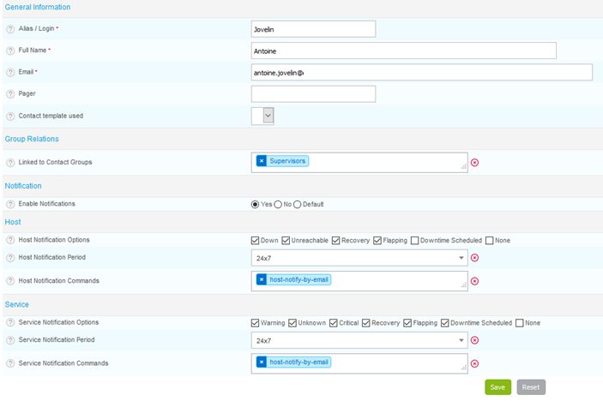Enable host Downtime Scheduled notification checkbox
The height and width of the screenshot is (407, 603).
click(x=415, y=241)
